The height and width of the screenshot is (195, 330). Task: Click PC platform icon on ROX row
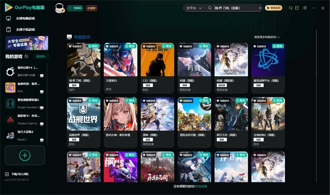coord(42,92)
